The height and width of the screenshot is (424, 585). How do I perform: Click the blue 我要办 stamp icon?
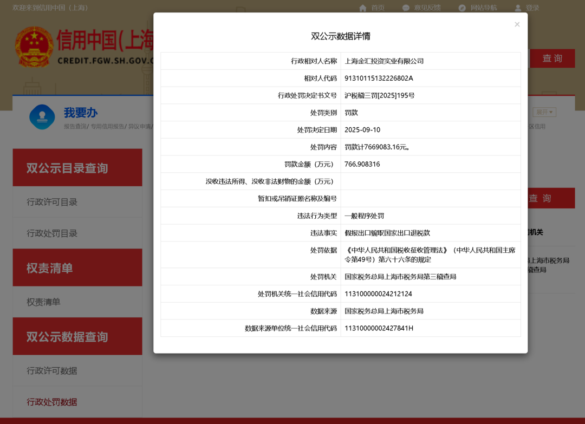pos(42,116)
